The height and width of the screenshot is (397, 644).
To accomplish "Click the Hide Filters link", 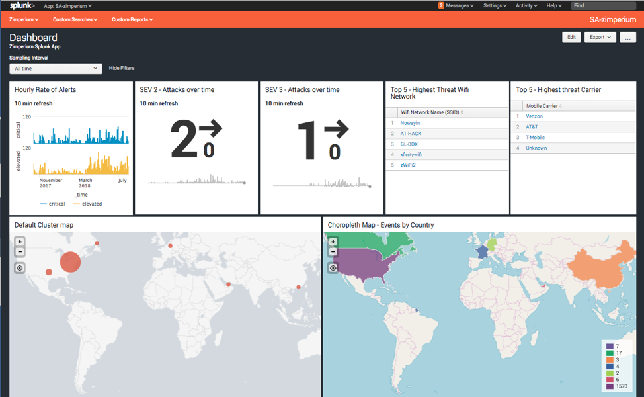I will coord(122,68).
